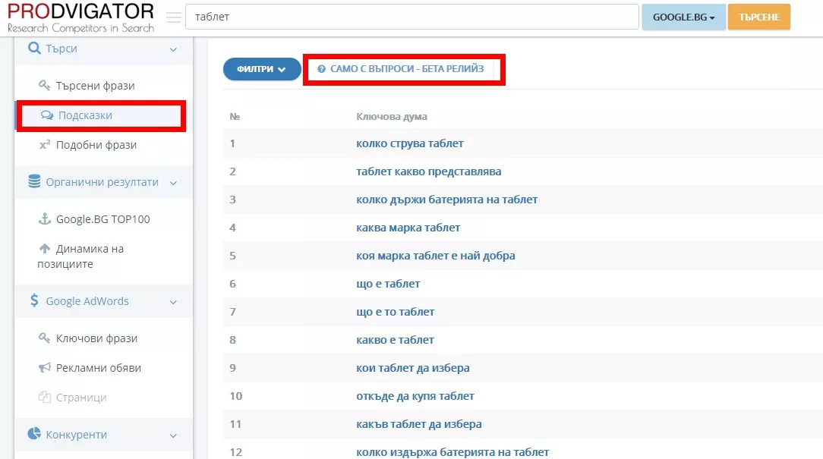Open keyword що е то таблет
Viewport: 823px width, 459px height.
tap(396, 312)
